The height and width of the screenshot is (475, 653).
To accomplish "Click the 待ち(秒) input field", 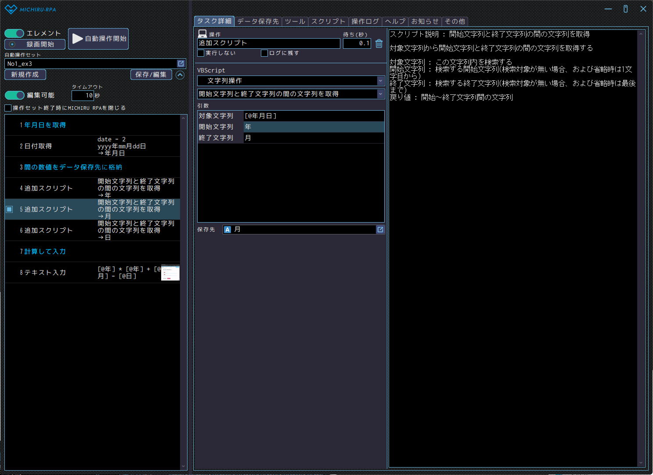I will click(357, 43).
